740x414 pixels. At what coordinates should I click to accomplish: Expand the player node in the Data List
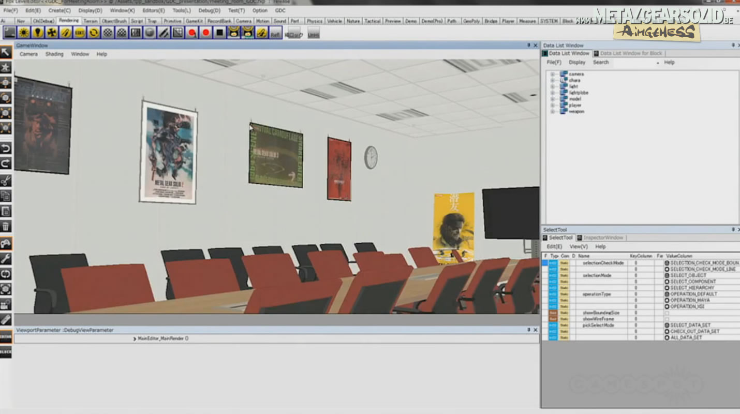click(x=552, y=105)
